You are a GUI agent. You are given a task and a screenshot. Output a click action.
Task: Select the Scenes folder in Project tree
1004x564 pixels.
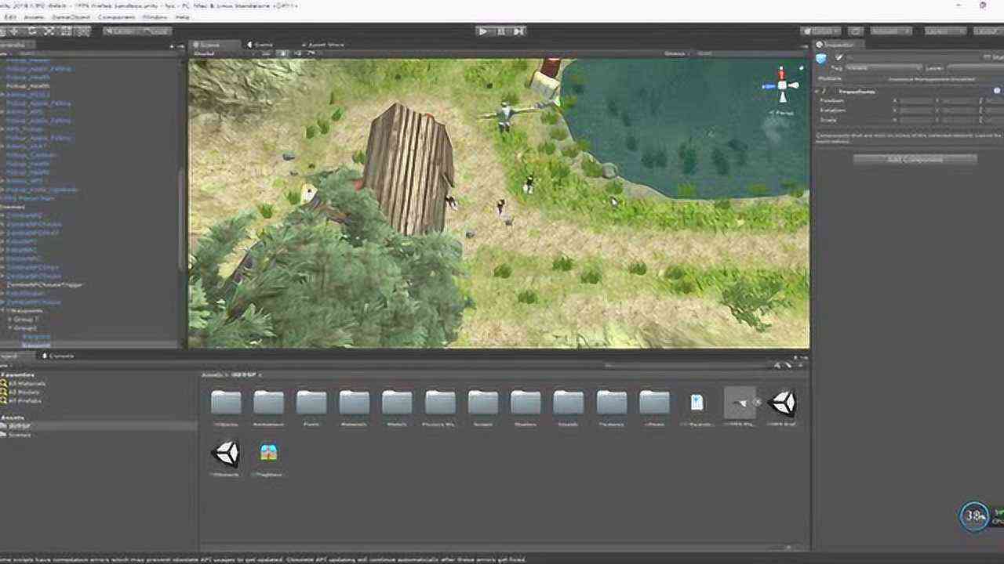20,434
